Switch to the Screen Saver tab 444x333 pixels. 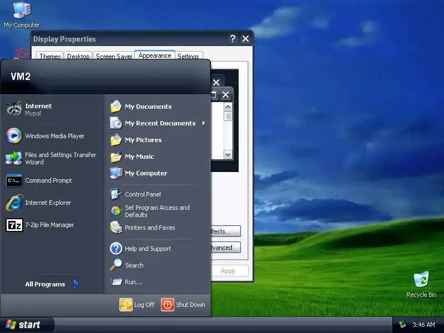pos(114,56)
